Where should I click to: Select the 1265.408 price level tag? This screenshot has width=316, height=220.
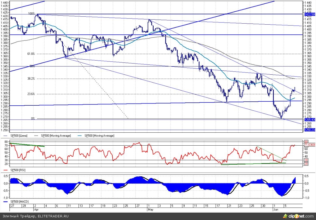(310, 120)
